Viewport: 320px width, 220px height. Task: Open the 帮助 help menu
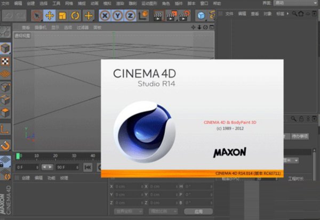coord(217,3)
